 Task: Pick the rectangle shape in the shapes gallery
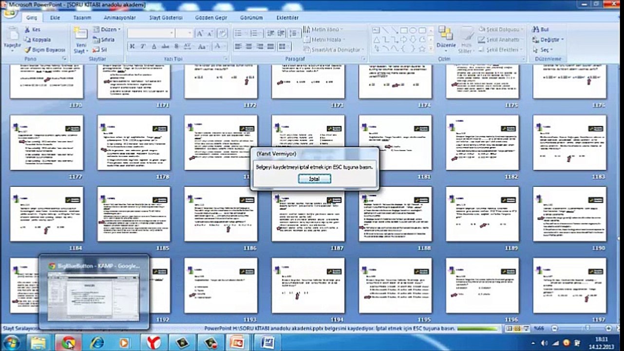click(x=404, y=30)
